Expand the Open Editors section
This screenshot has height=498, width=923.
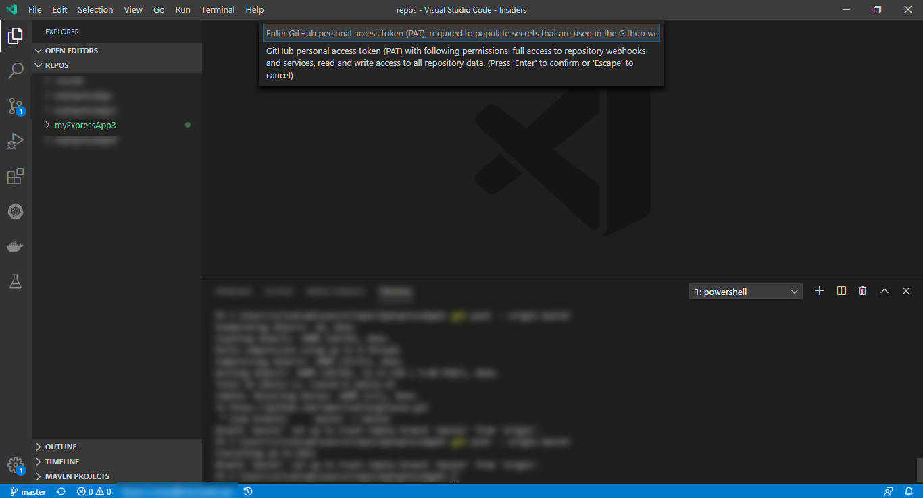tap(117, 51)
